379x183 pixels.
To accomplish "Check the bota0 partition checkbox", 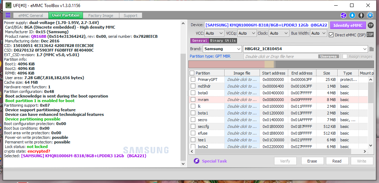I will click(x=193, y=93).
